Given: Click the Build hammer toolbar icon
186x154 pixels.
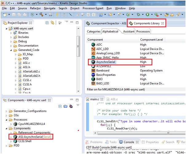Looking at the screenshot, I should click(41, 14).
